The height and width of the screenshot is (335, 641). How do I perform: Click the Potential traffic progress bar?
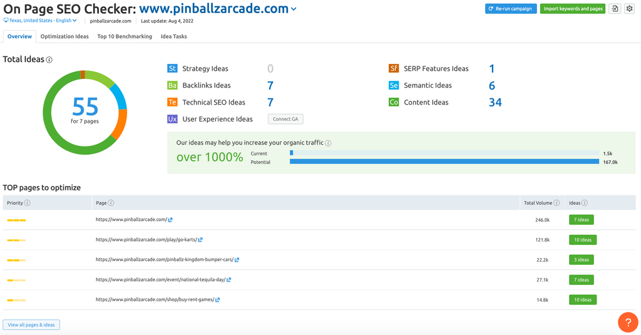tap(444, 162)
